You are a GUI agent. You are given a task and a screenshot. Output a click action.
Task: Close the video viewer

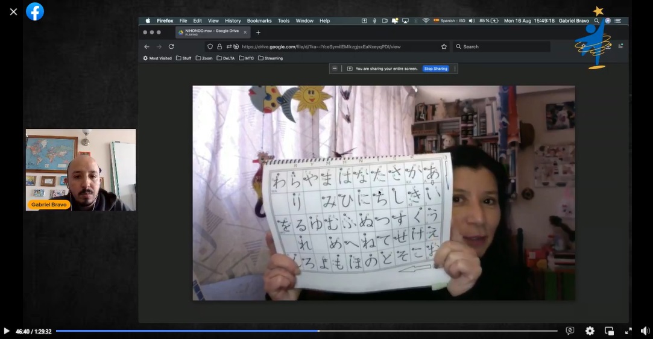13,11
